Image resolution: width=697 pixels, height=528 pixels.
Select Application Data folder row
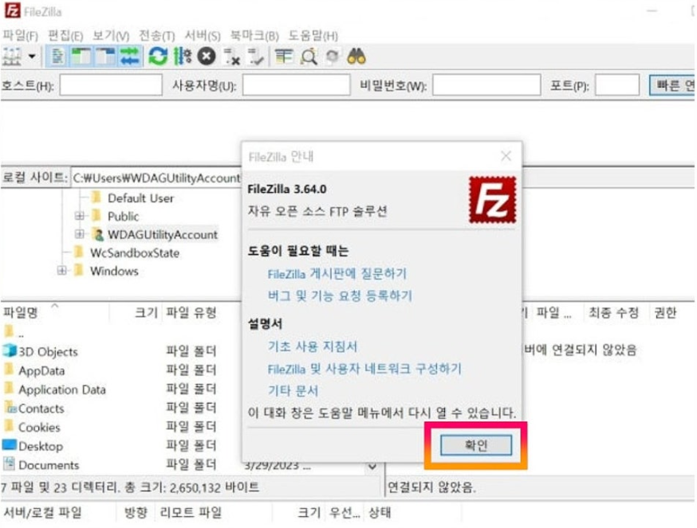click(x=61, y=389)
